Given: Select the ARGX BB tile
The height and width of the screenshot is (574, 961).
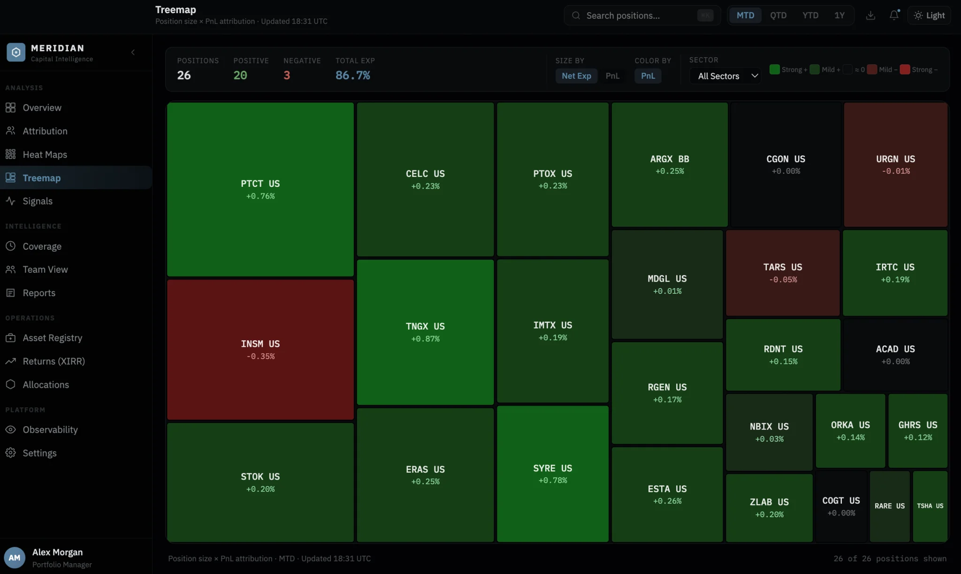Looking at the screenshot, I should tap(670, 165).
